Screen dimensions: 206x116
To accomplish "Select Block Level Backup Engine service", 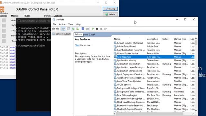I will click(x=154, y=102).
